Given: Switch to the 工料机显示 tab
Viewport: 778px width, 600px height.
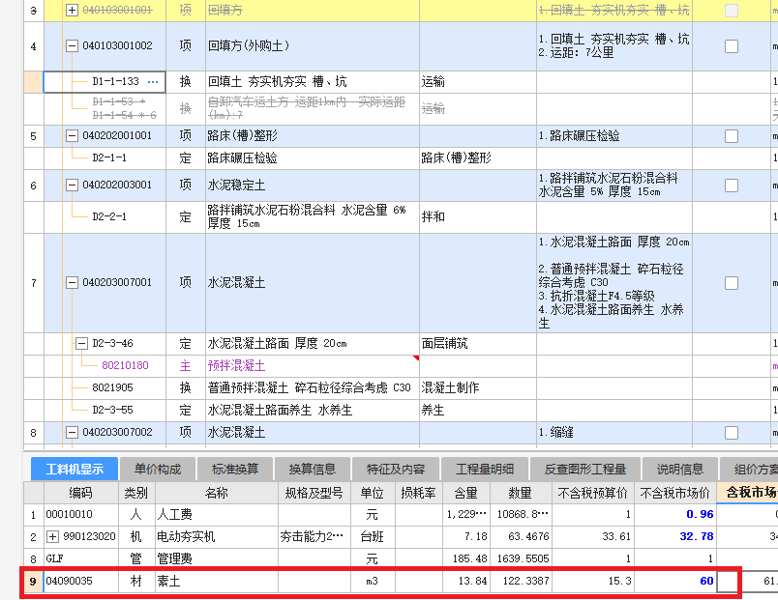Looking at the screenshot, I should coord(75,469).
